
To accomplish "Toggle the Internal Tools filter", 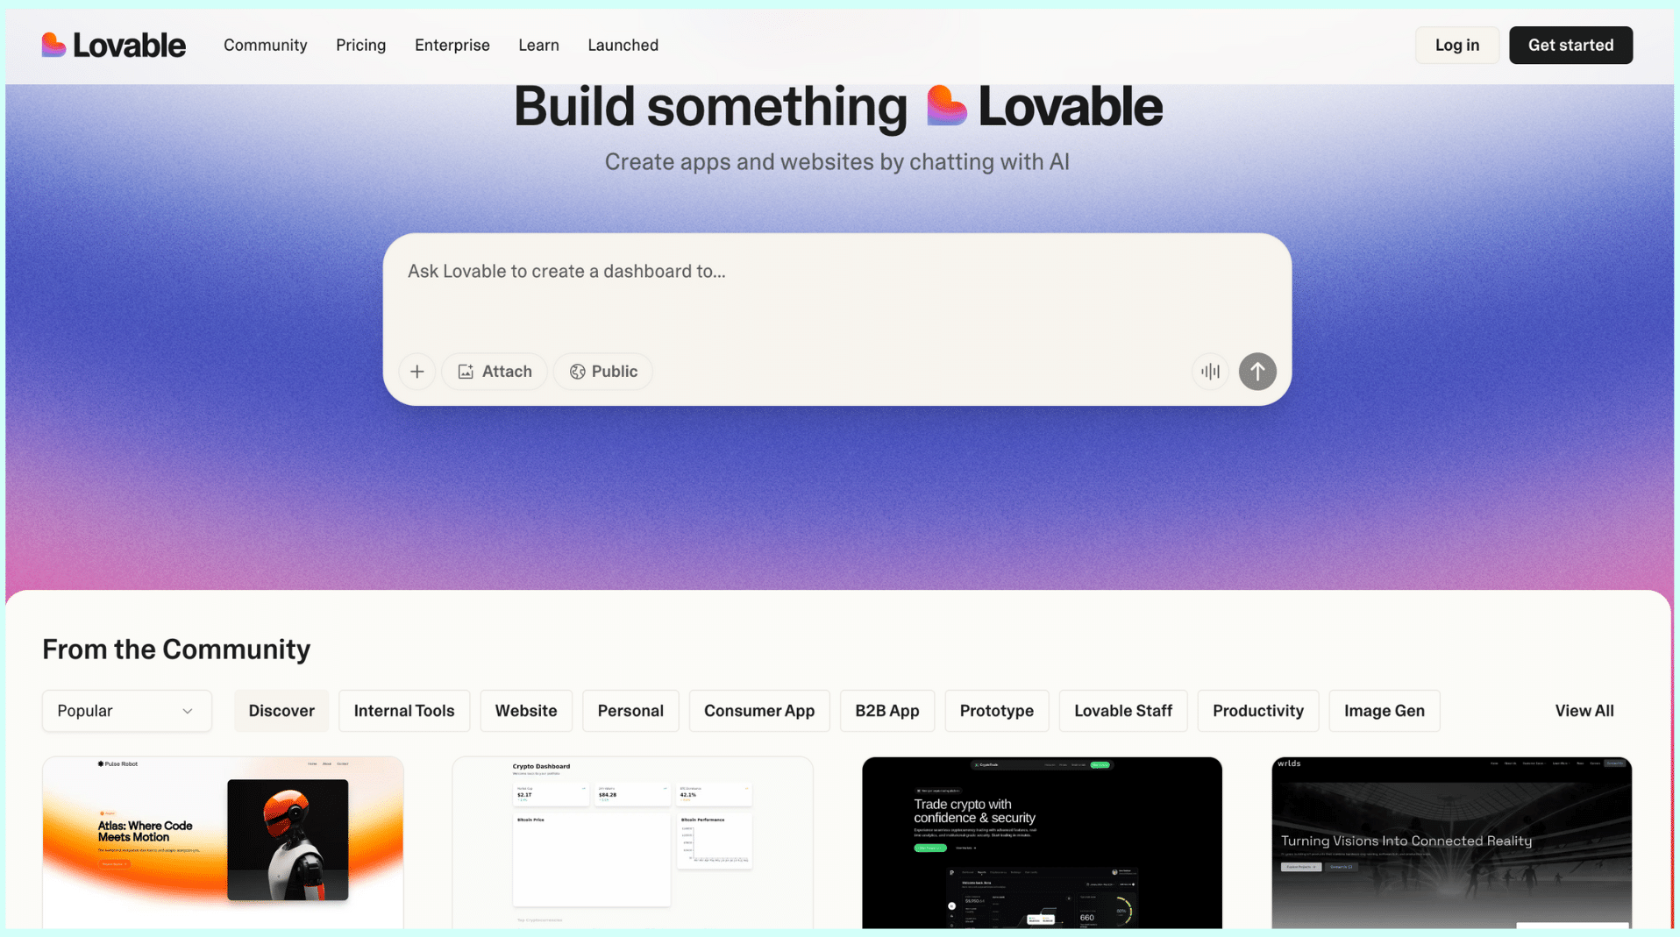I will 403,710.
